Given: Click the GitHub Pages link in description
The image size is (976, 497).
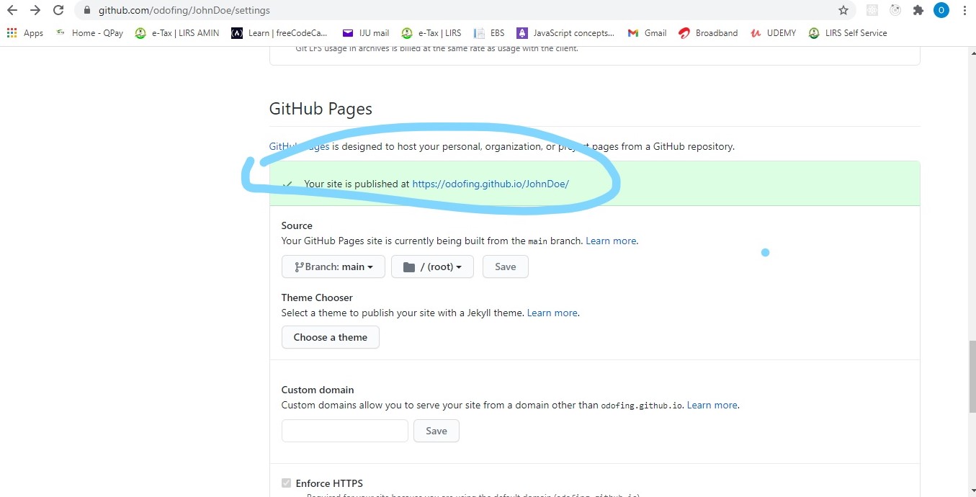Looking at the screenshot, I should (299, 146).
